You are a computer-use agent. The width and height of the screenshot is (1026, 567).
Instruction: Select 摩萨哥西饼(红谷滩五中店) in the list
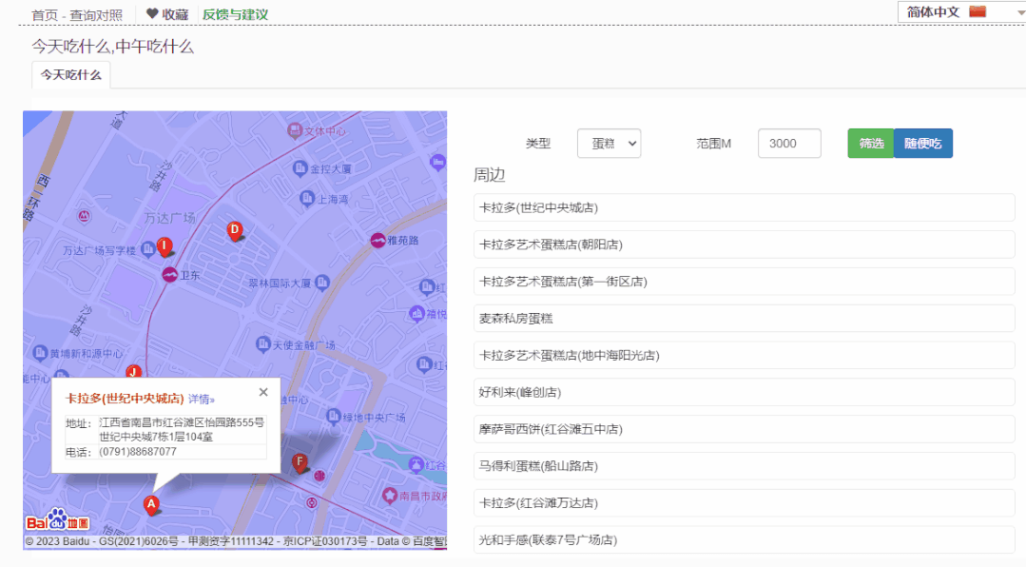click(744, 429)
